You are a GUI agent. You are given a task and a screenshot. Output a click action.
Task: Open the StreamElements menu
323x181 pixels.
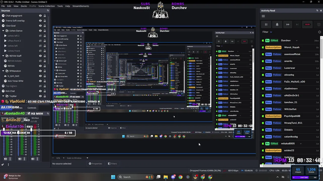coord(81,6)
